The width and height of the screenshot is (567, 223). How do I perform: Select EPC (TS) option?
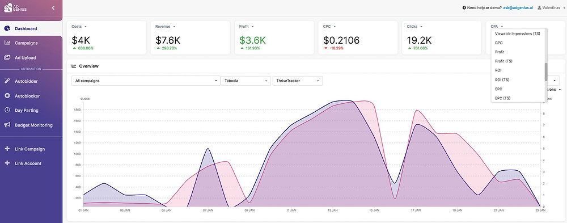(518, 98)
